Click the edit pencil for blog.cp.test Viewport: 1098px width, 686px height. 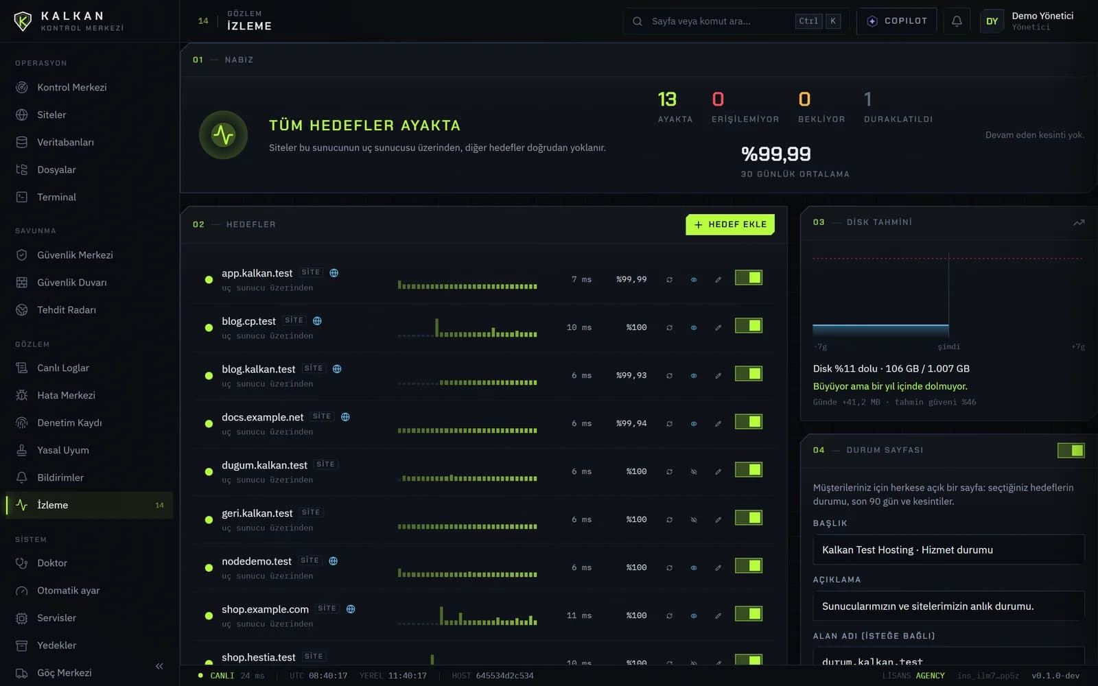coord(718,327)
